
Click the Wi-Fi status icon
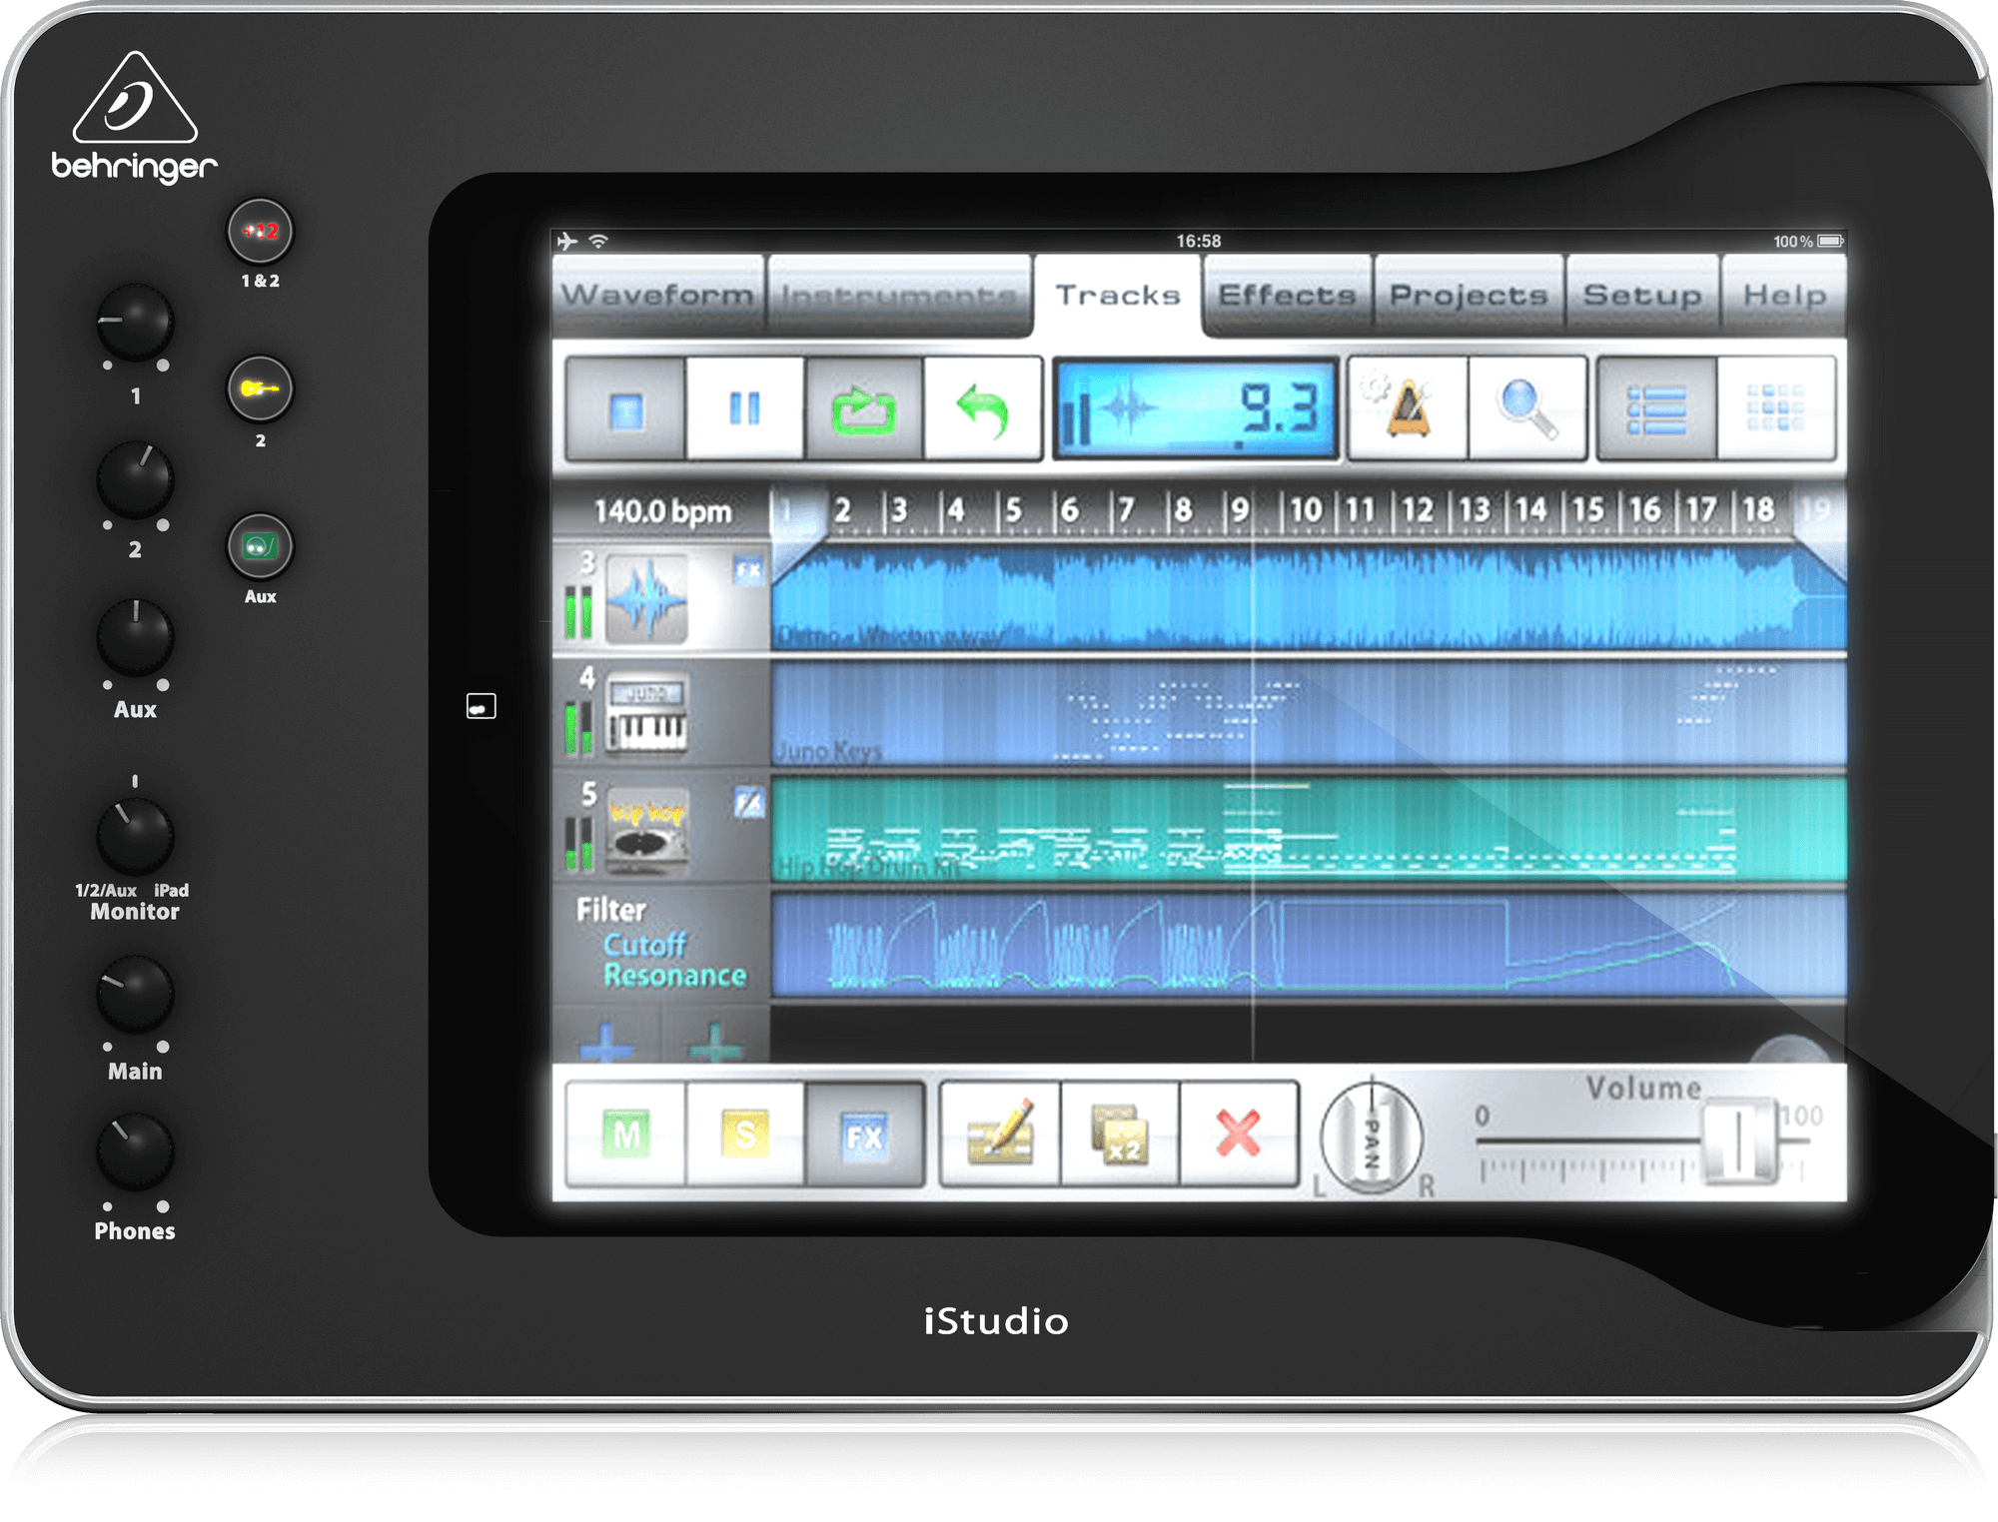[598, 241]
